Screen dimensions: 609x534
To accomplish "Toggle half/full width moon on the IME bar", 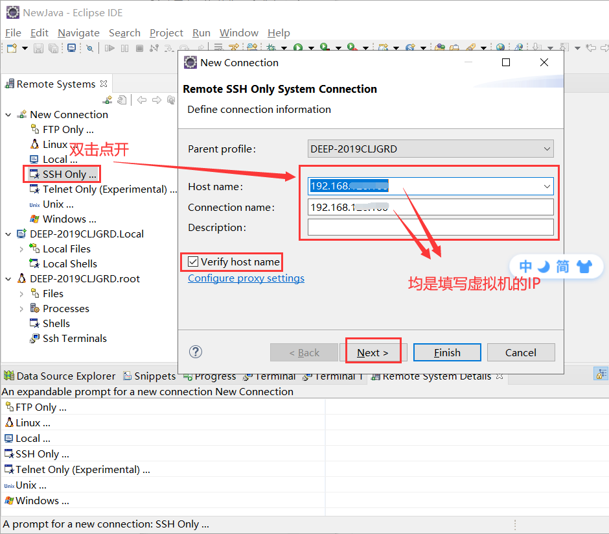I will [544, 267].
